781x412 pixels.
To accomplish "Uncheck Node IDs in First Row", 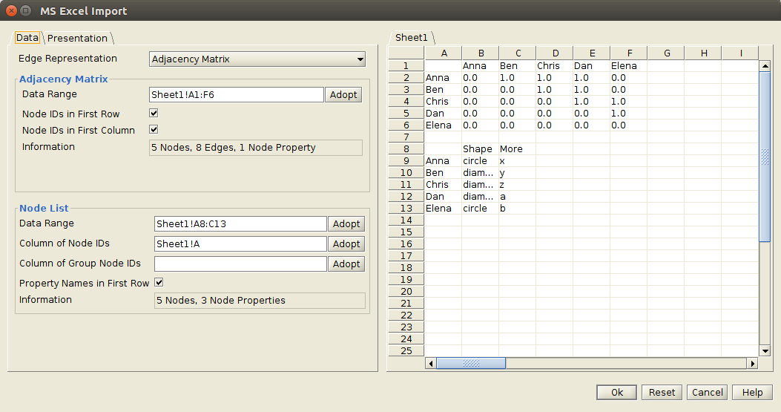I will coord(154,114).
